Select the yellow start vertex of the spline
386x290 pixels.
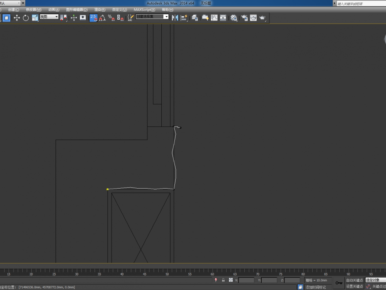[108, 189]
